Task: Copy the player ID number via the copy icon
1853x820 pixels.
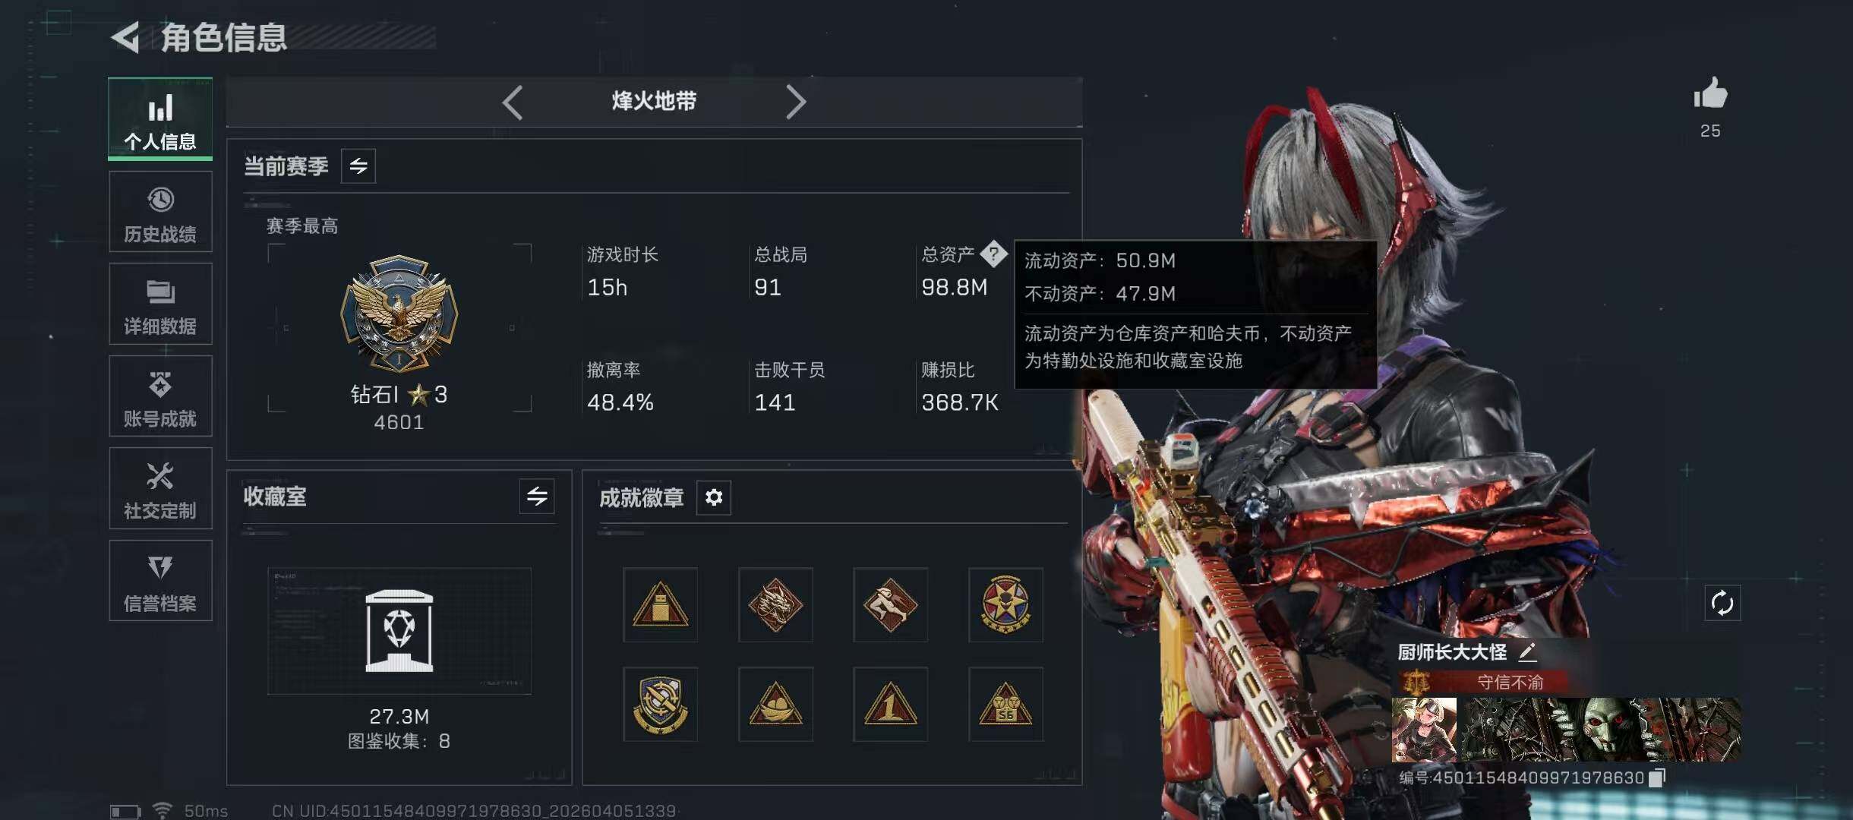Action: pos(1657,777)
